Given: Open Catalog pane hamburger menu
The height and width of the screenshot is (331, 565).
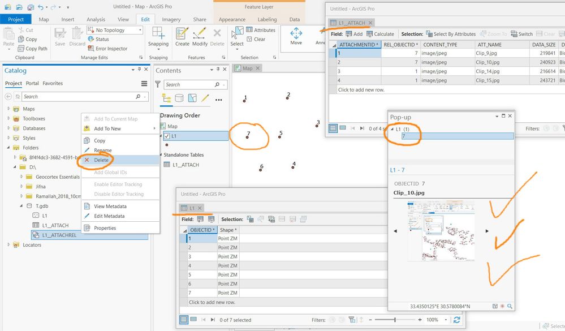Looking at the screenshot, I should click(144, 84).
